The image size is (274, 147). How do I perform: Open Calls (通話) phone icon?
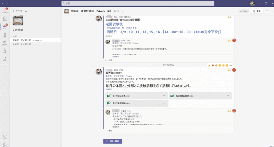(5, 51)
